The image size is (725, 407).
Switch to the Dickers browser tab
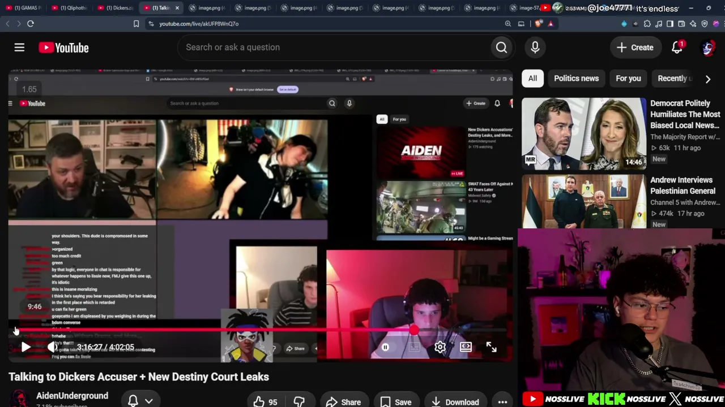(x=115, y=8)
